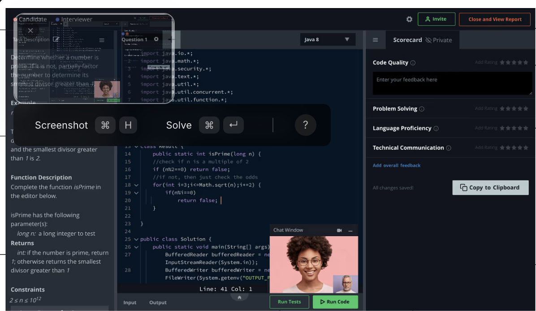Collapse the class Result fold at line 13
Viewport: 536px width, 311px height.
(x=136, y=147)
